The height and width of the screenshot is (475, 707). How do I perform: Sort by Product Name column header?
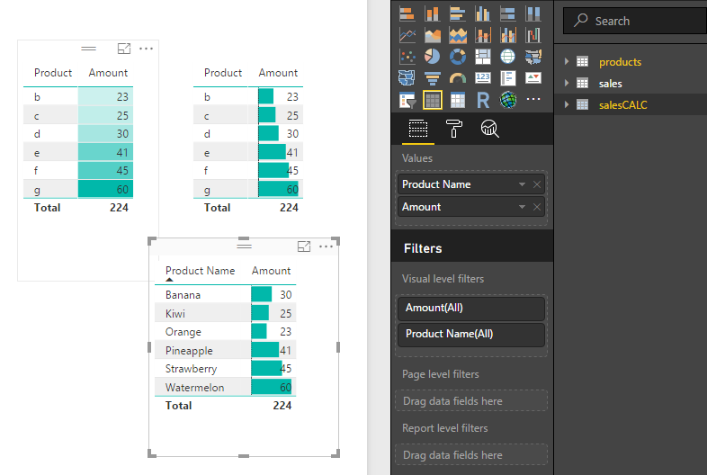[201, 271]
